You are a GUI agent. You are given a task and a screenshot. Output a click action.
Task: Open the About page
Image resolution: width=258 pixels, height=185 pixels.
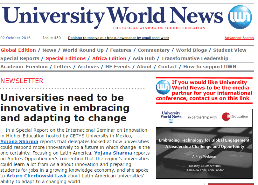144,67
